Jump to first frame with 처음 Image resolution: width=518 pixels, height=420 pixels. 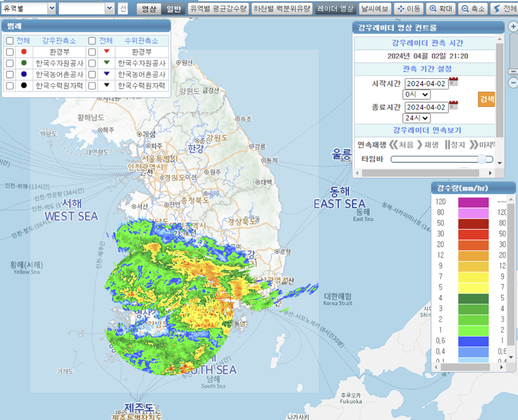click(401, 144)
